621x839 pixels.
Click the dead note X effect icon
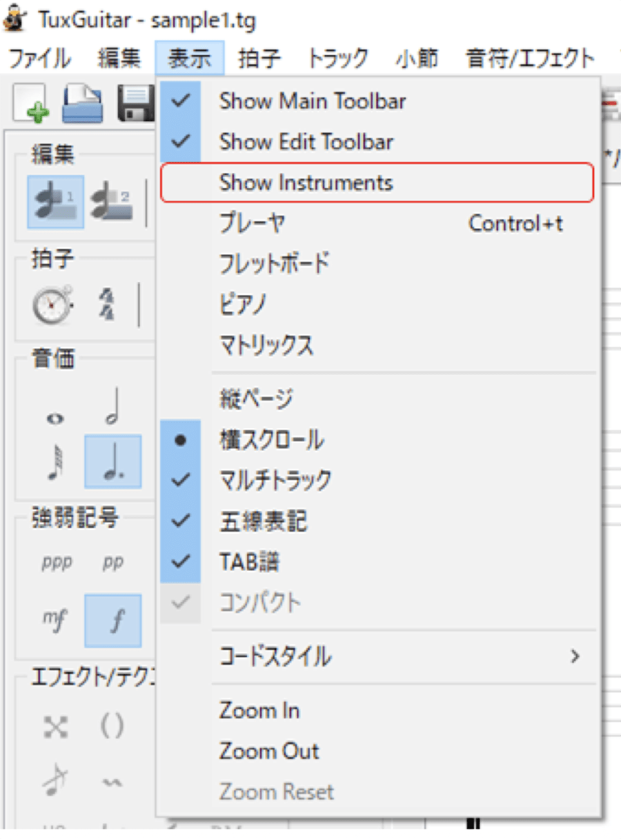pos(55,726)
